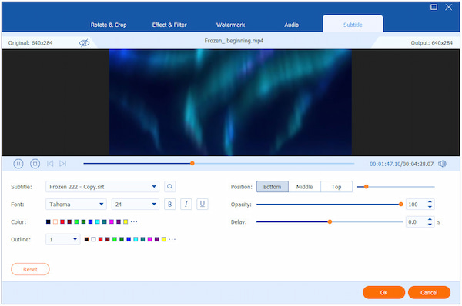Click the Delay value field

(x=416, y=222)
